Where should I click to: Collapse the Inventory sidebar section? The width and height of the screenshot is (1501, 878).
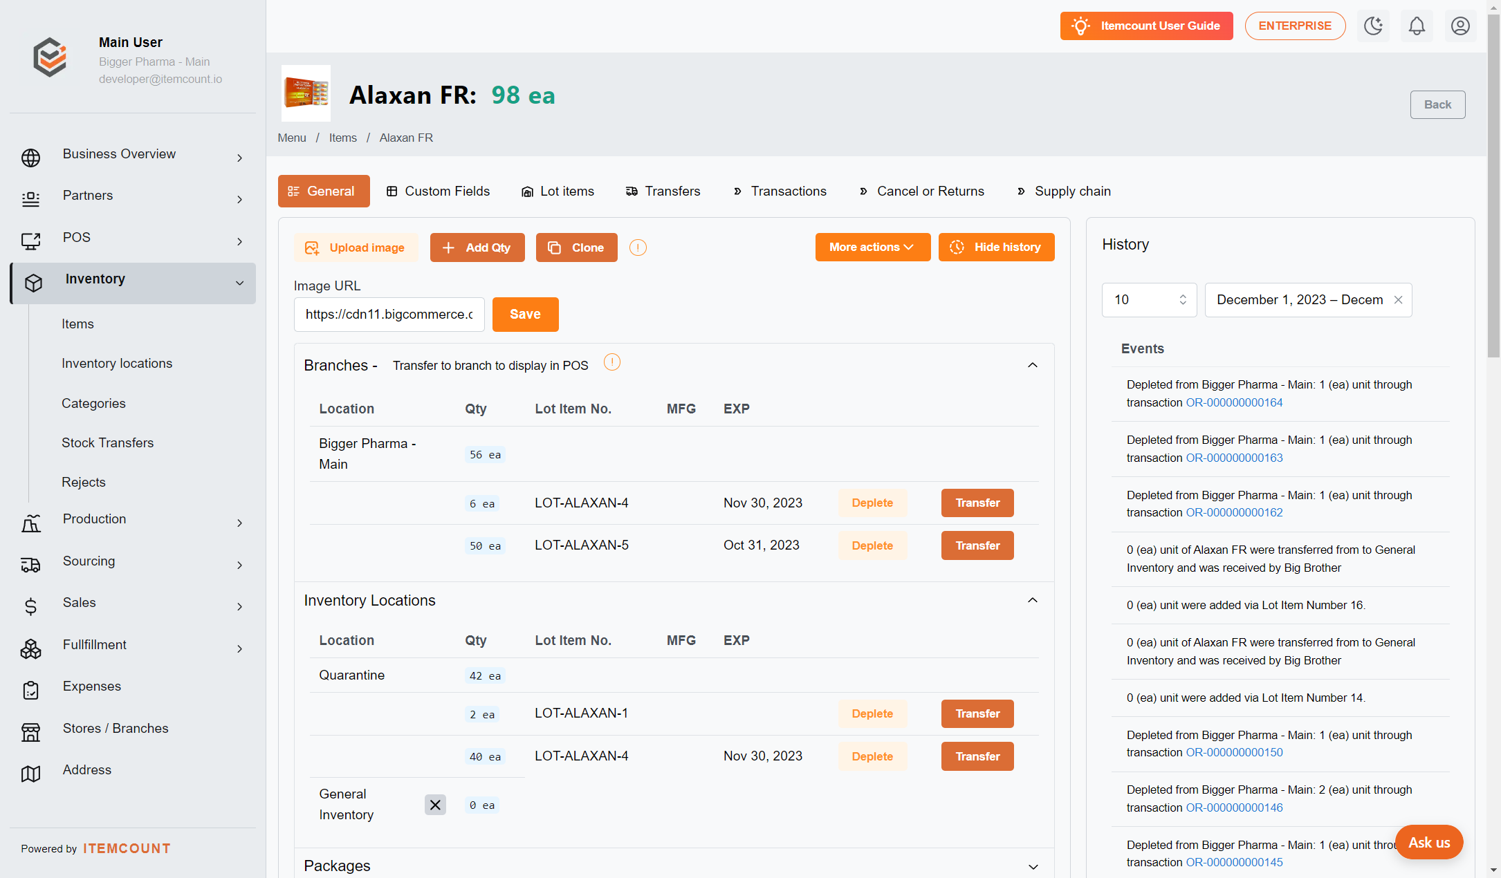tap(239, 283)
